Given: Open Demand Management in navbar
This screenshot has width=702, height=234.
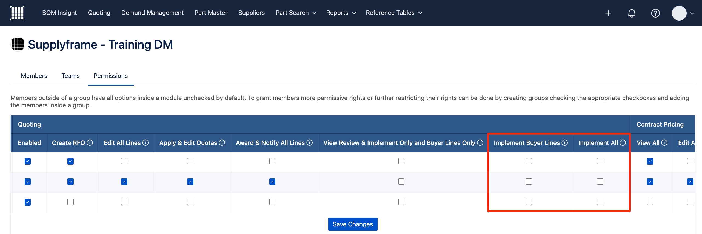Looking at the screenshot, I should click(x=152, y=13).
